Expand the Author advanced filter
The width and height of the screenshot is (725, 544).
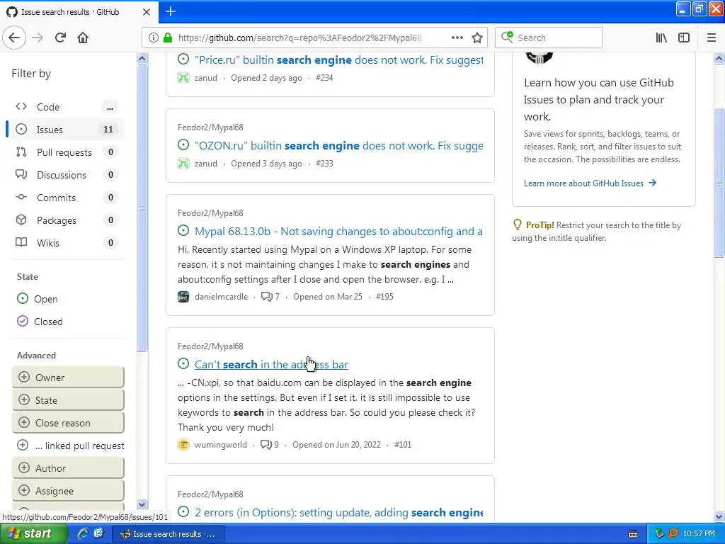point(68,468)
